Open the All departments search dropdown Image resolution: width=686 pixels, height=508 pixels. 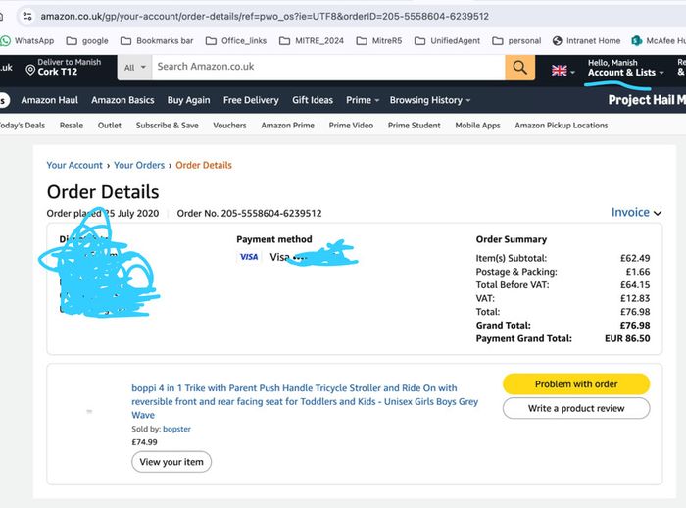[x=135, y=68]
